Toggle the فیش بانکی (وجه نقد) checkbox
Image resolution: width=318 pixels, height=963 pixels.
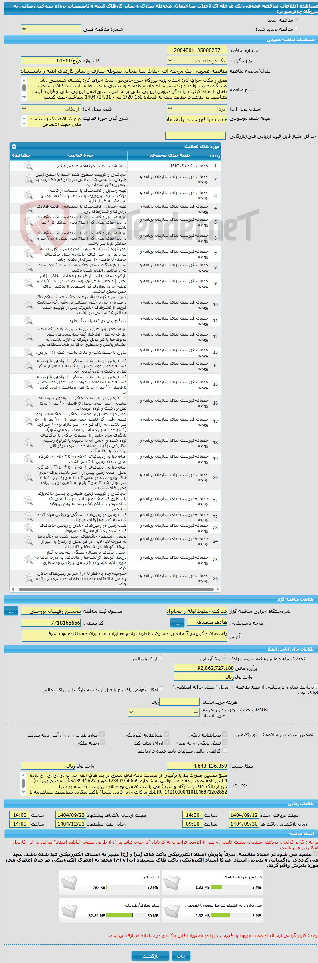pos(225,742)
